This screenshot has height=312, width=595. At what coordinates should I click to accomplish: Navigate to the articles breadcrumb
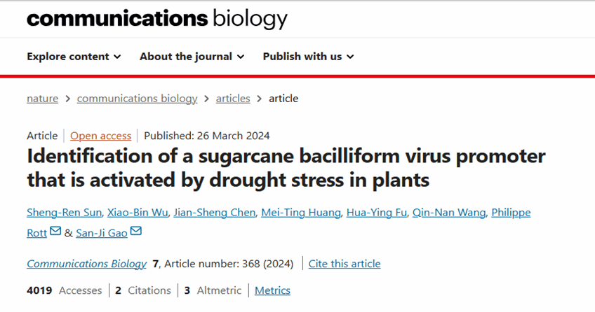(233, 99)
